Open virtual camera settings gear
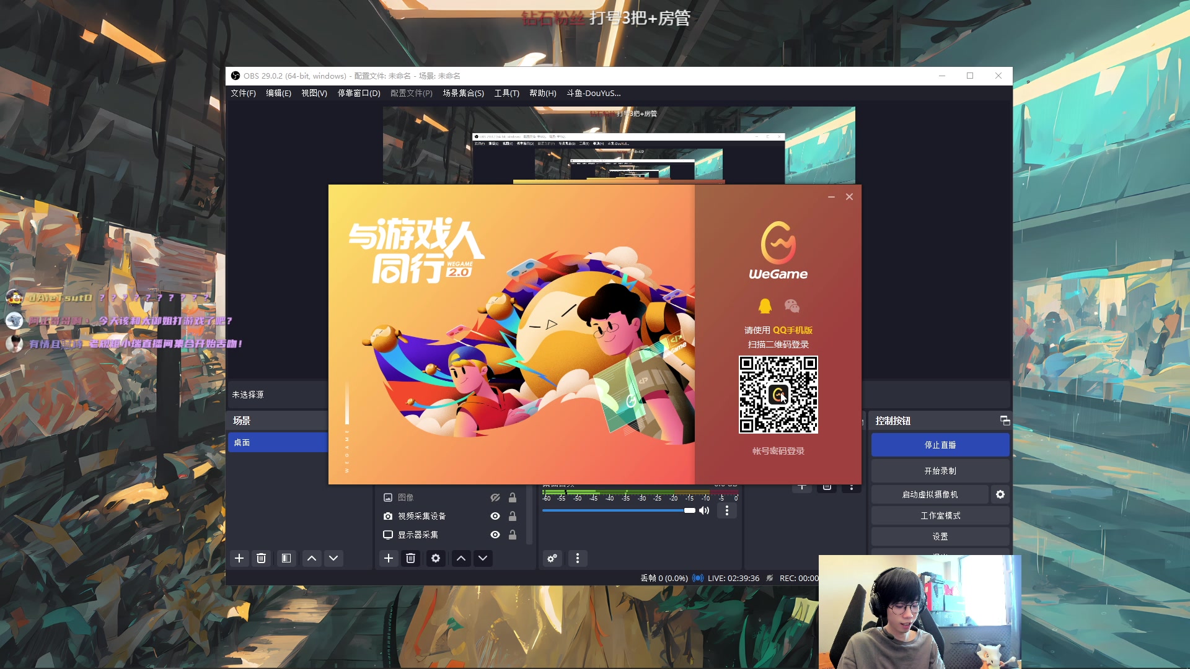The width and height of the screenshot is (1190, 669). [x=1000, y=494]
